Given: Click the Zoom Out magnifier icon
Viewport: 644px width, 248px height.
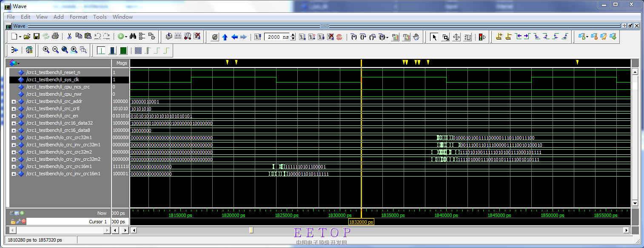Looking at the screenshot, I should point(55,50).
